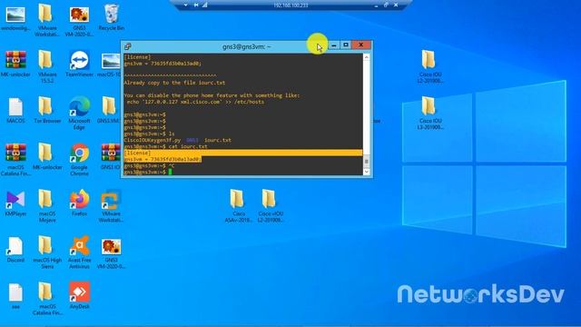This screenshot has height=327, width=581.
Task: Click the echo '127.0.0.127 xml.cisco.com' line
Action: pyautogui.click(x=195, y=102)
